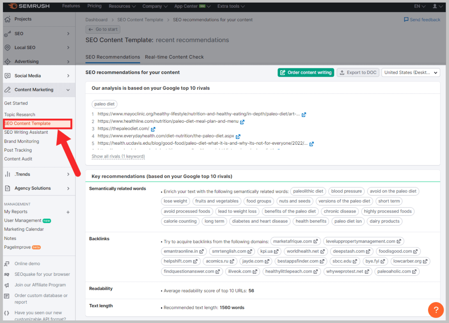Click the Agency Solutions document icon
The width and height of the screenshot is (449, 323).
click(x=8, y=188)
